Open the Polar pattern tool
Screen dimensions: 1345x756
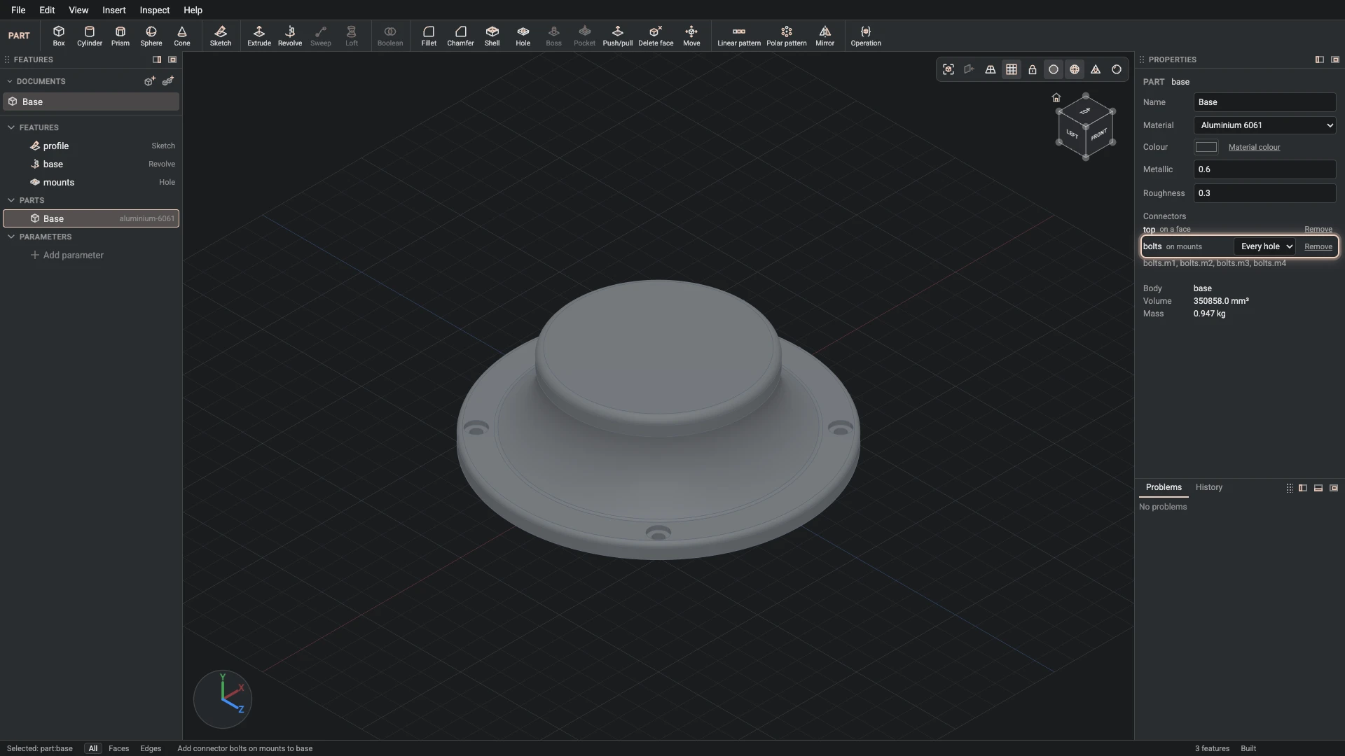click(x=787, y=36)
